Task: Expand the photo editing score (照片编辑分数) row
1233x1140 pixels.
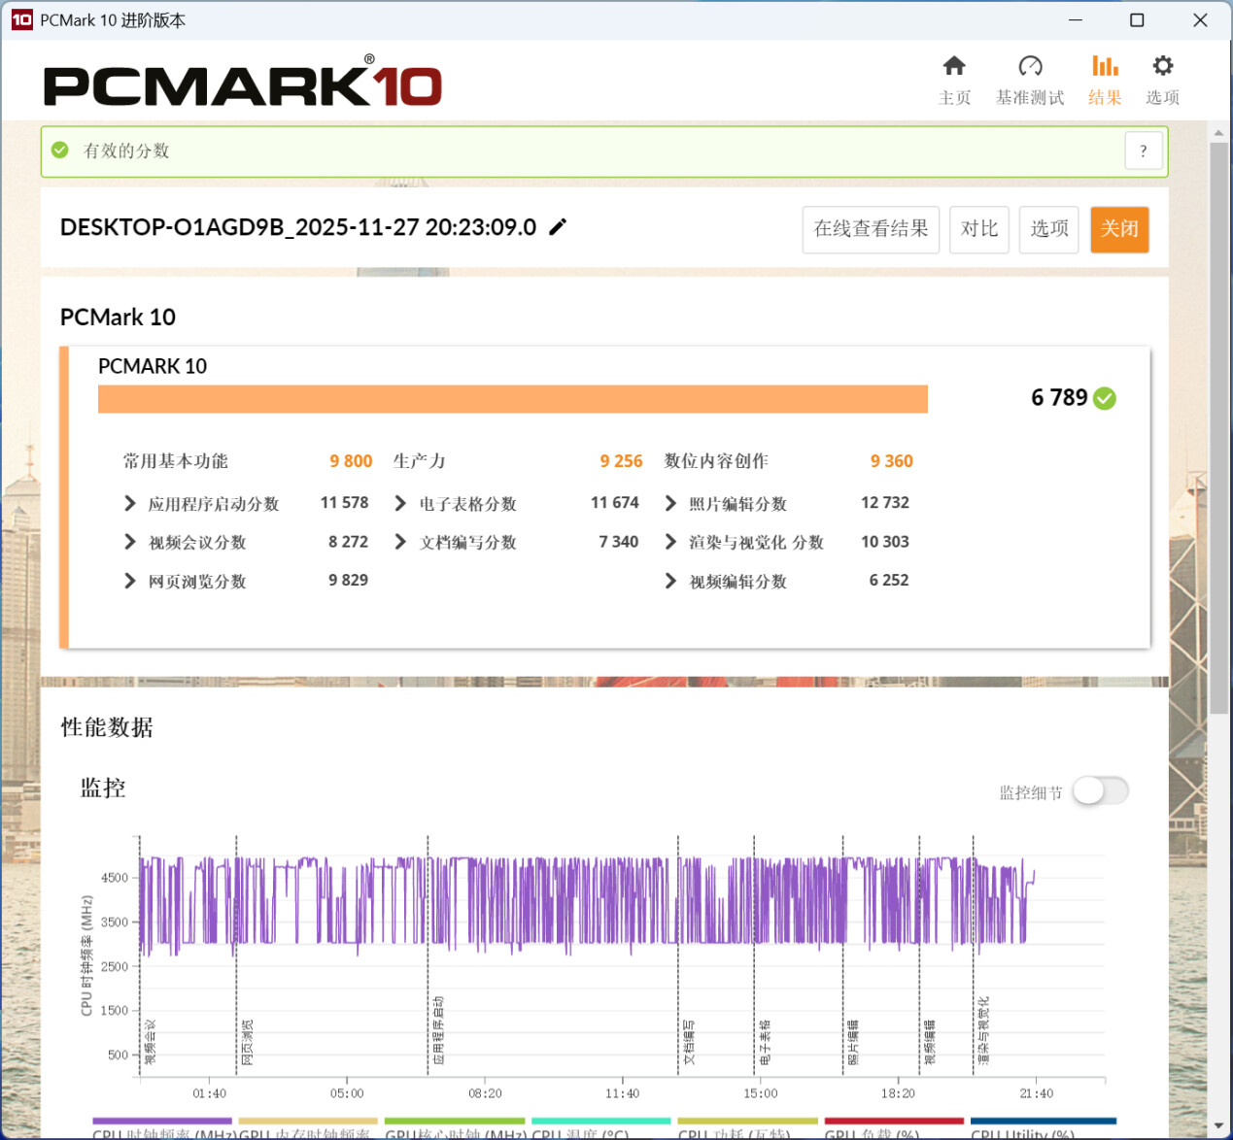Action: (670, 503)
